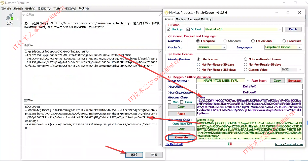Image resolution: width=308 pixels, height=161 pixels.
Task: Open the Languages Simplified Chinese dropdown
Action: point(283,47)
